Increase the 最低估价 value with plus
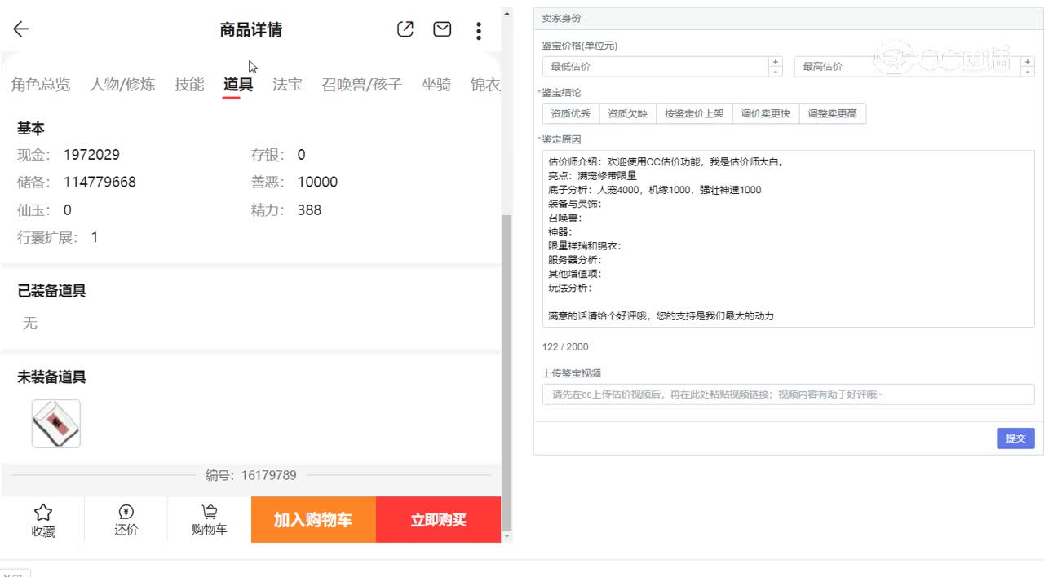 click(776, 62)
